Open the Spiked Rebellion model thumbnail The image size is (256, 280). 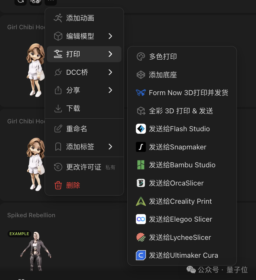coord(36,251)
